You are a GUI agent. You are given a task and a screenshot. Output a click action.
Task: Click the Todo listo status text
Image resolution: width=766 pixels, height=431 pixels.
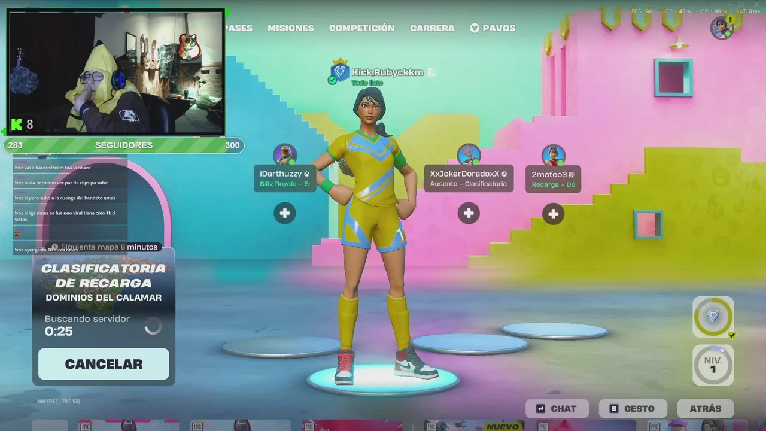click(367, 83)
